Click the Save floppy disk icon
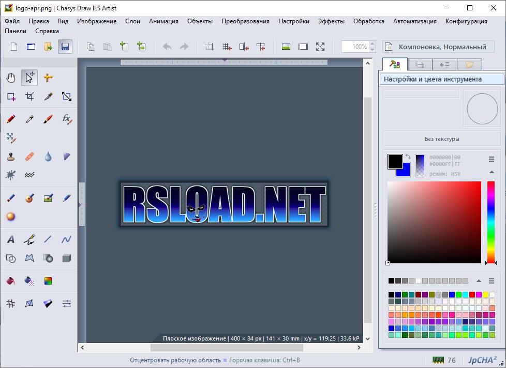Screen dimensions: 506x368 tap(65, 47)
